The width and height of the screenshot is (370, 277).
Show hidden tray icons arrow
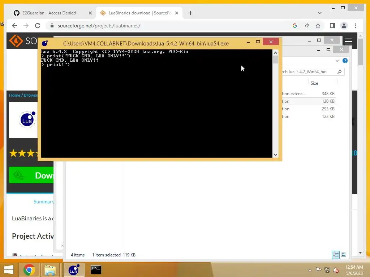(x=310, y=270)
